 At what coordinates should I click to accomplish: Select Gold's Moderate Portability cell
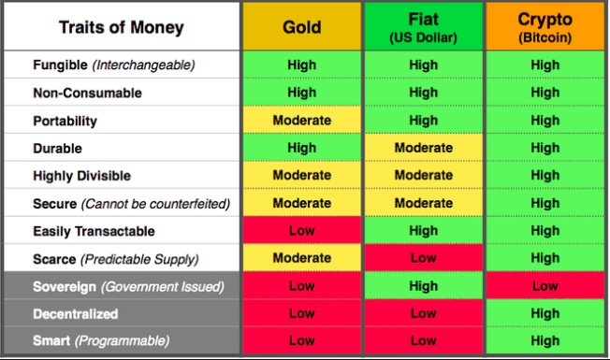tap(302, 120)
